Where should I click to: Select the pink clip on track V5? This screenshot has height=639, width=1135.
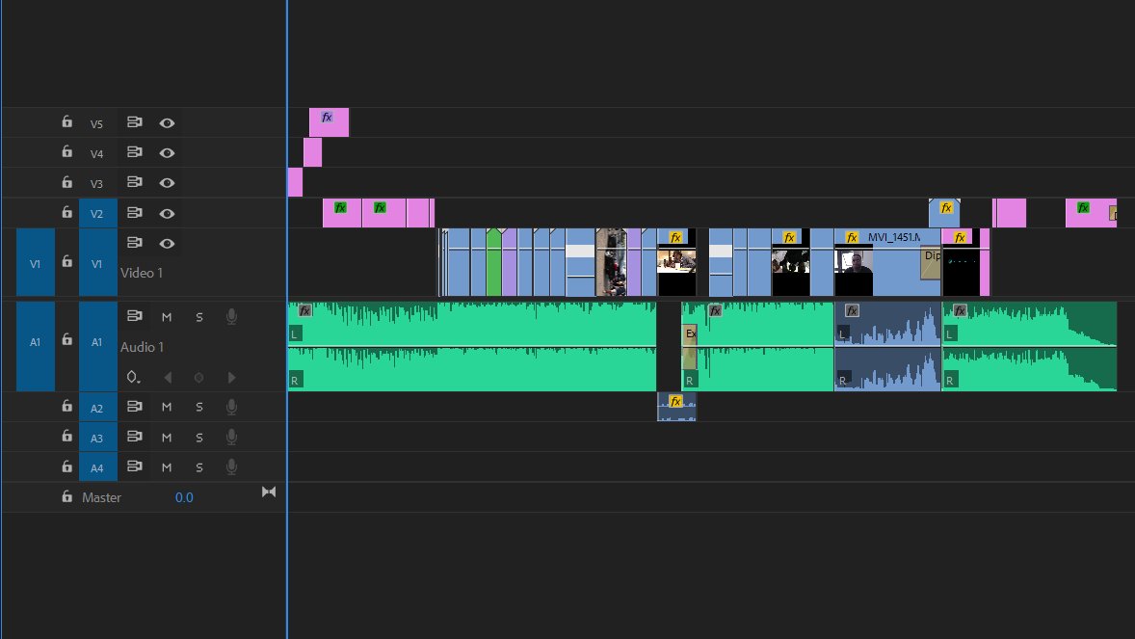(x=329, y=122)
